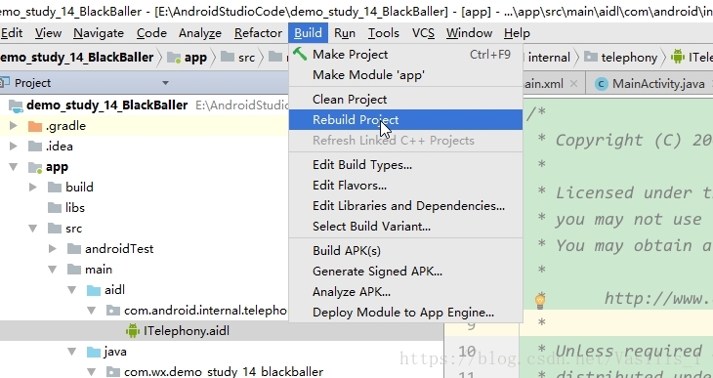
Task: Click the app module folder icon
Action: [35, 167]
